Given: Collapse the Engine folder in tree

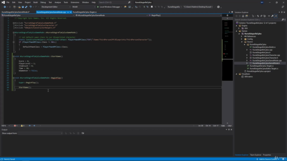Looking at the screenshot, I should [236, 26].
